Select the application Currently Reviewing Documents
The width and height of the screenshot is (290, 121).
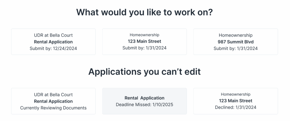tap(53, 101)
